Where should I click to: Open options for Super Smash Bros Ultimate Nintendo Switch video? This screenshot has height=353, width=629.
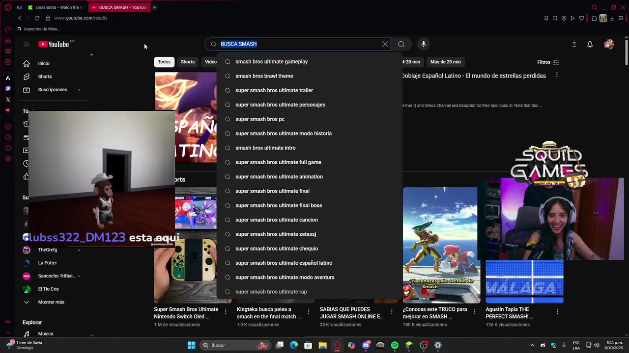point(226,312)
